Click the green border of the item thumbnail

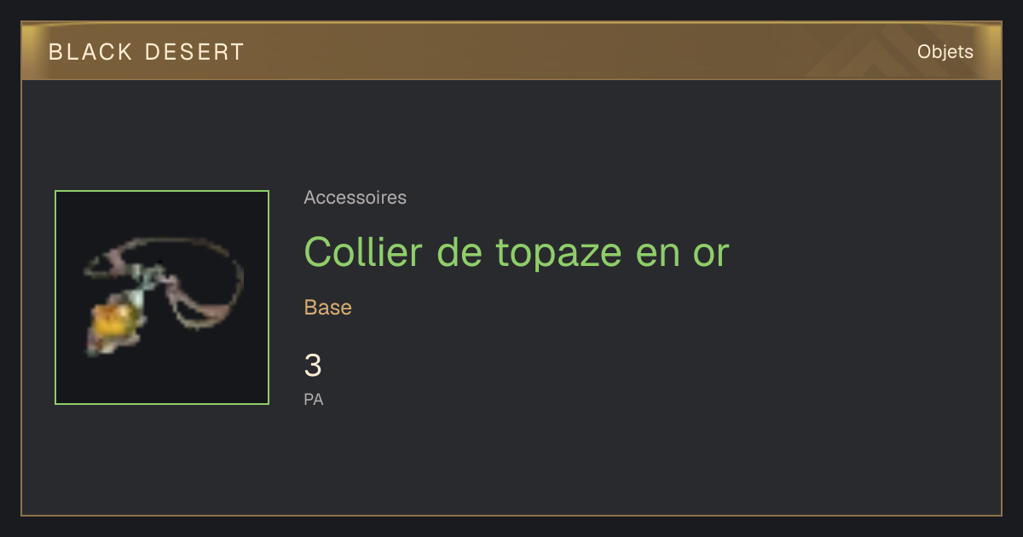[162, 192]
